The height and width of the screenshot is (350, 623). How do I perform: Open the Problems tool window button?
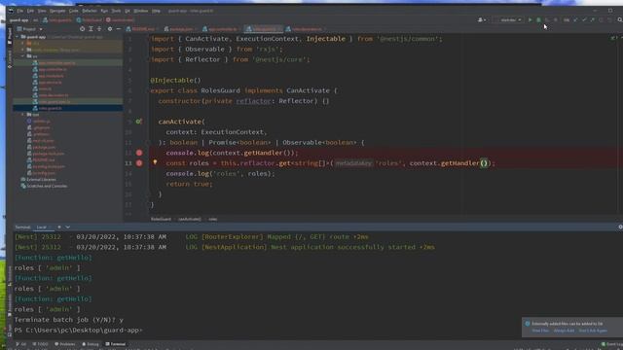point(65,344)
